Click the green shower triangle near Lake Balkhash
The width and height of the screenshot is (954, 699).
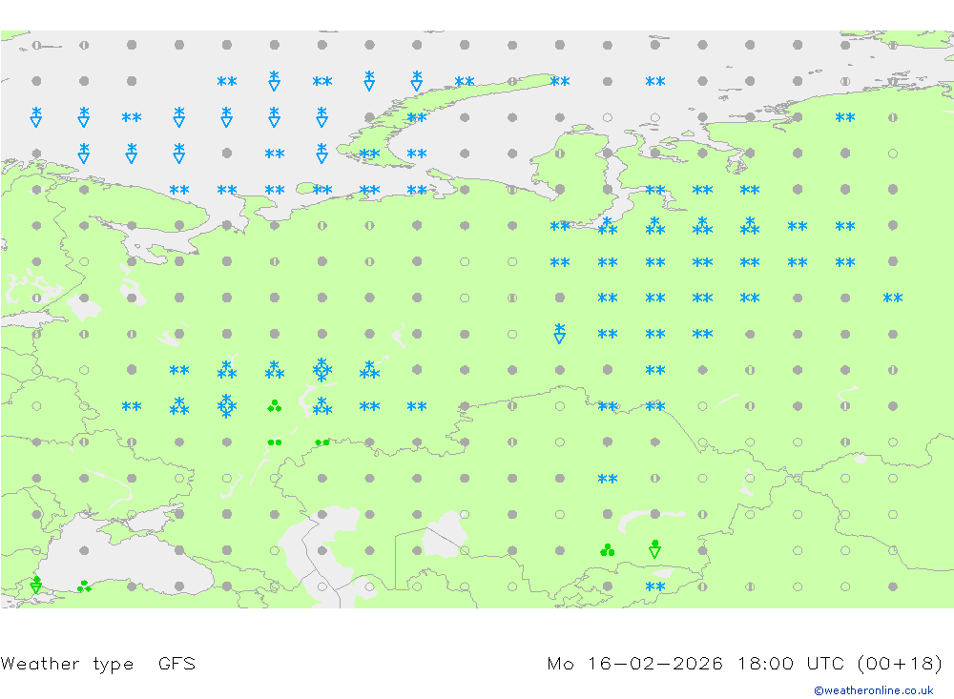654,548
